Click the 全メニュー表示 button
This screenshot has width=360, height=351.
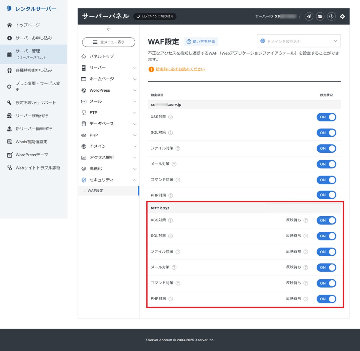[x=109, y=42]
